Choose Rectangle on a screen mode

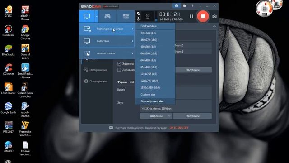point(107,29)
